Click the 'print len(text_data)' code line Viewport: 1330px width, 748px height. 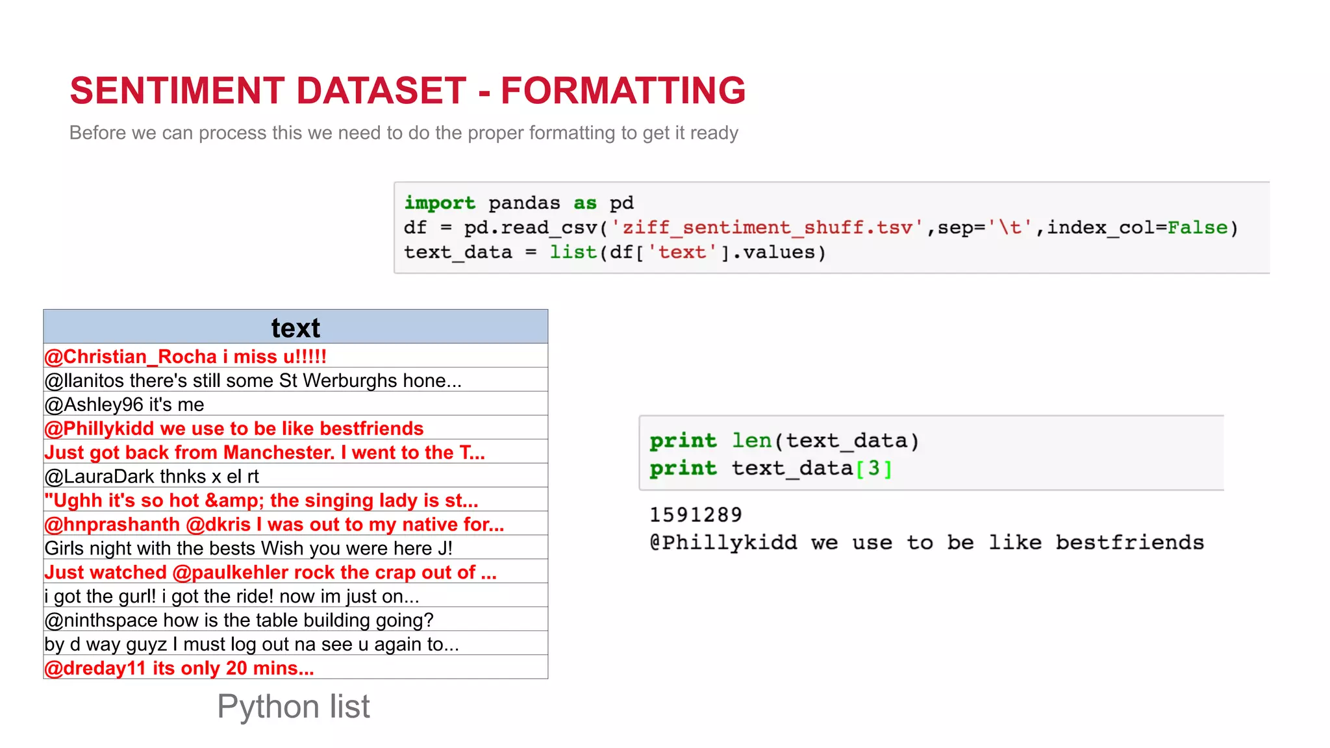pos(784,441)
